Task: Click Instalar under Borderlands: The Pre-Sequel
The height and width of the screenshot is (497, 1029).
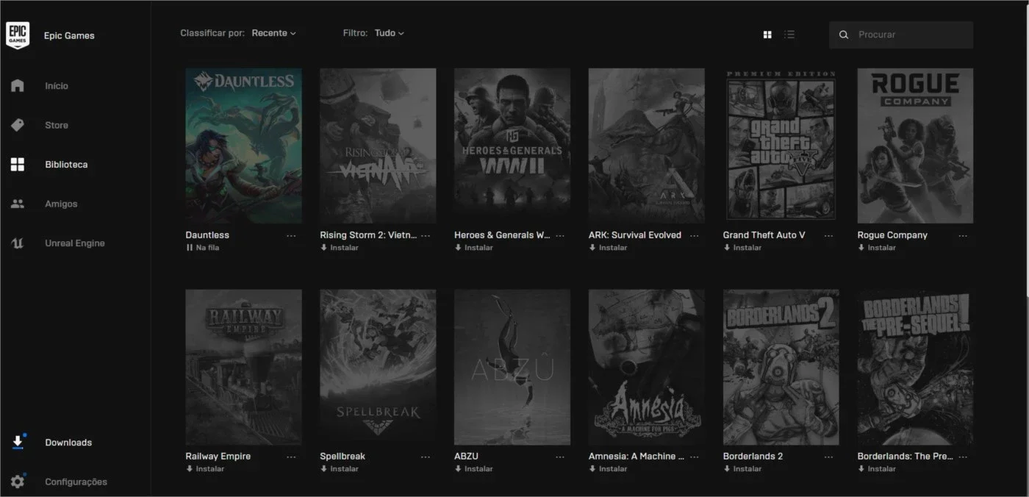Action: coord(877,469)
